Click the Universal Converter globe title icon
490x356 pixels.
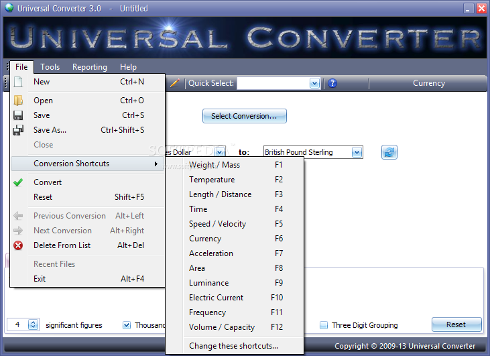click(x=9, y=8)
